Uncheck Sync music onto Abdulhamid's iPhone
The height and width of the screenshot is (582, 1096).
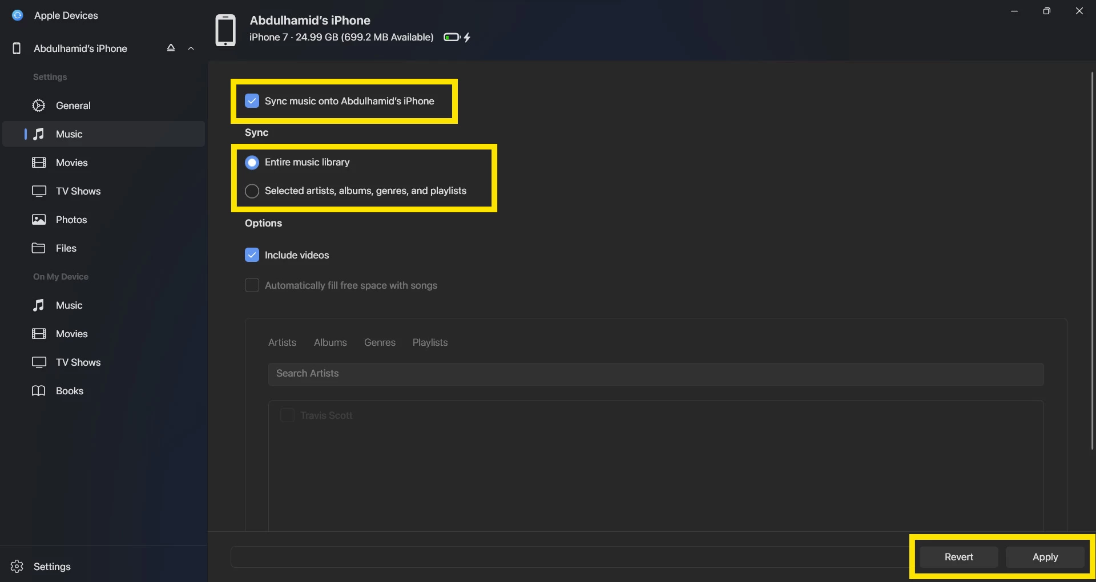(252, 101)
